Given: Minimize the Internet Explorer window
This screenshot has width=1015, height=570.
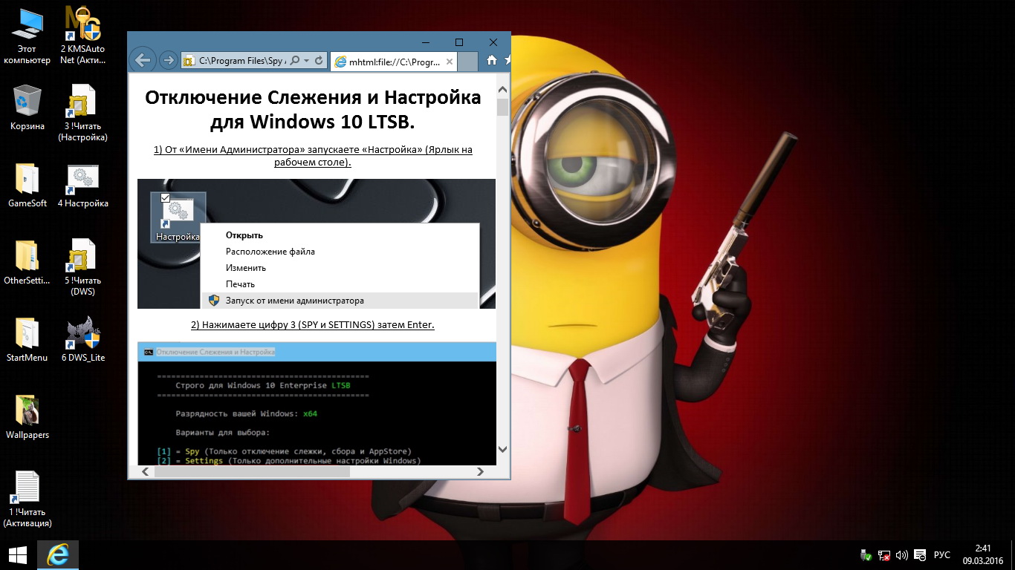Looking at the screenshot, I should pyautogui.click(x=424, y=42).
